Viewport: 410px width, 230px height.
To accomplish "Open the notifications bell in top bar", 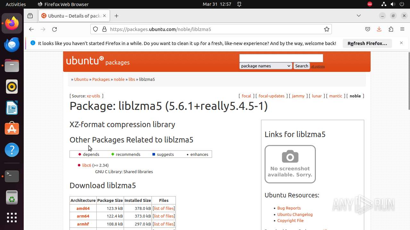I will pyautogui.click(x=239, y=4).
